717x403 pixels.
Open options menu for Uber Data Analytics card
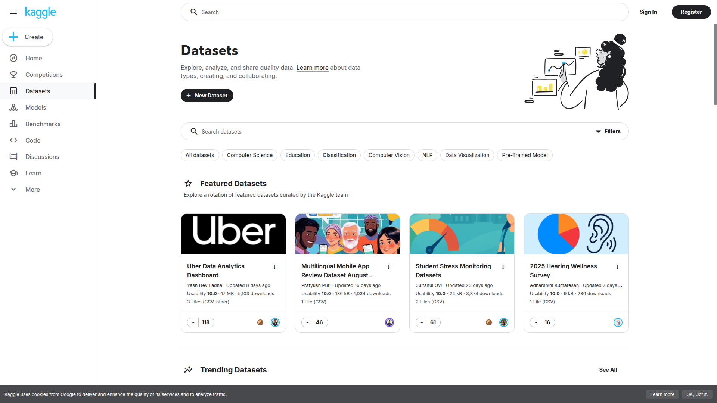(x=274, y=267)
